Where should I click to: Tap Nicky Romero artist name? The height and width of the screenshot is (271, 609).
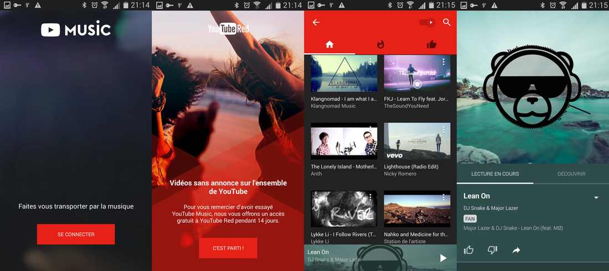pos(400,174)
